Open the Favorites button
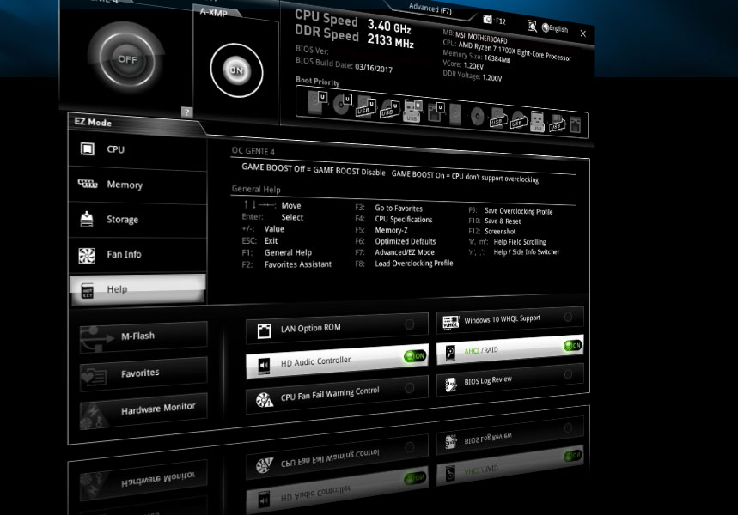 (x=143, y=374)
